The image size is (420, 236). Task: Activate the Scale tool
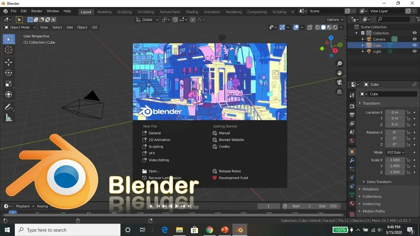(x=9, y=84)
